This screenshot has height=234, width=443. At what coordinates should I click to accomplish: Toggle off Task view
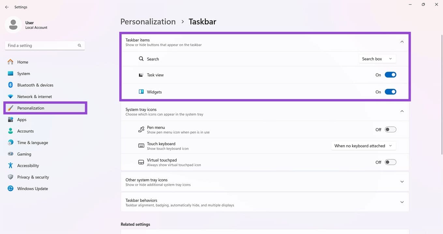point(390,74)
